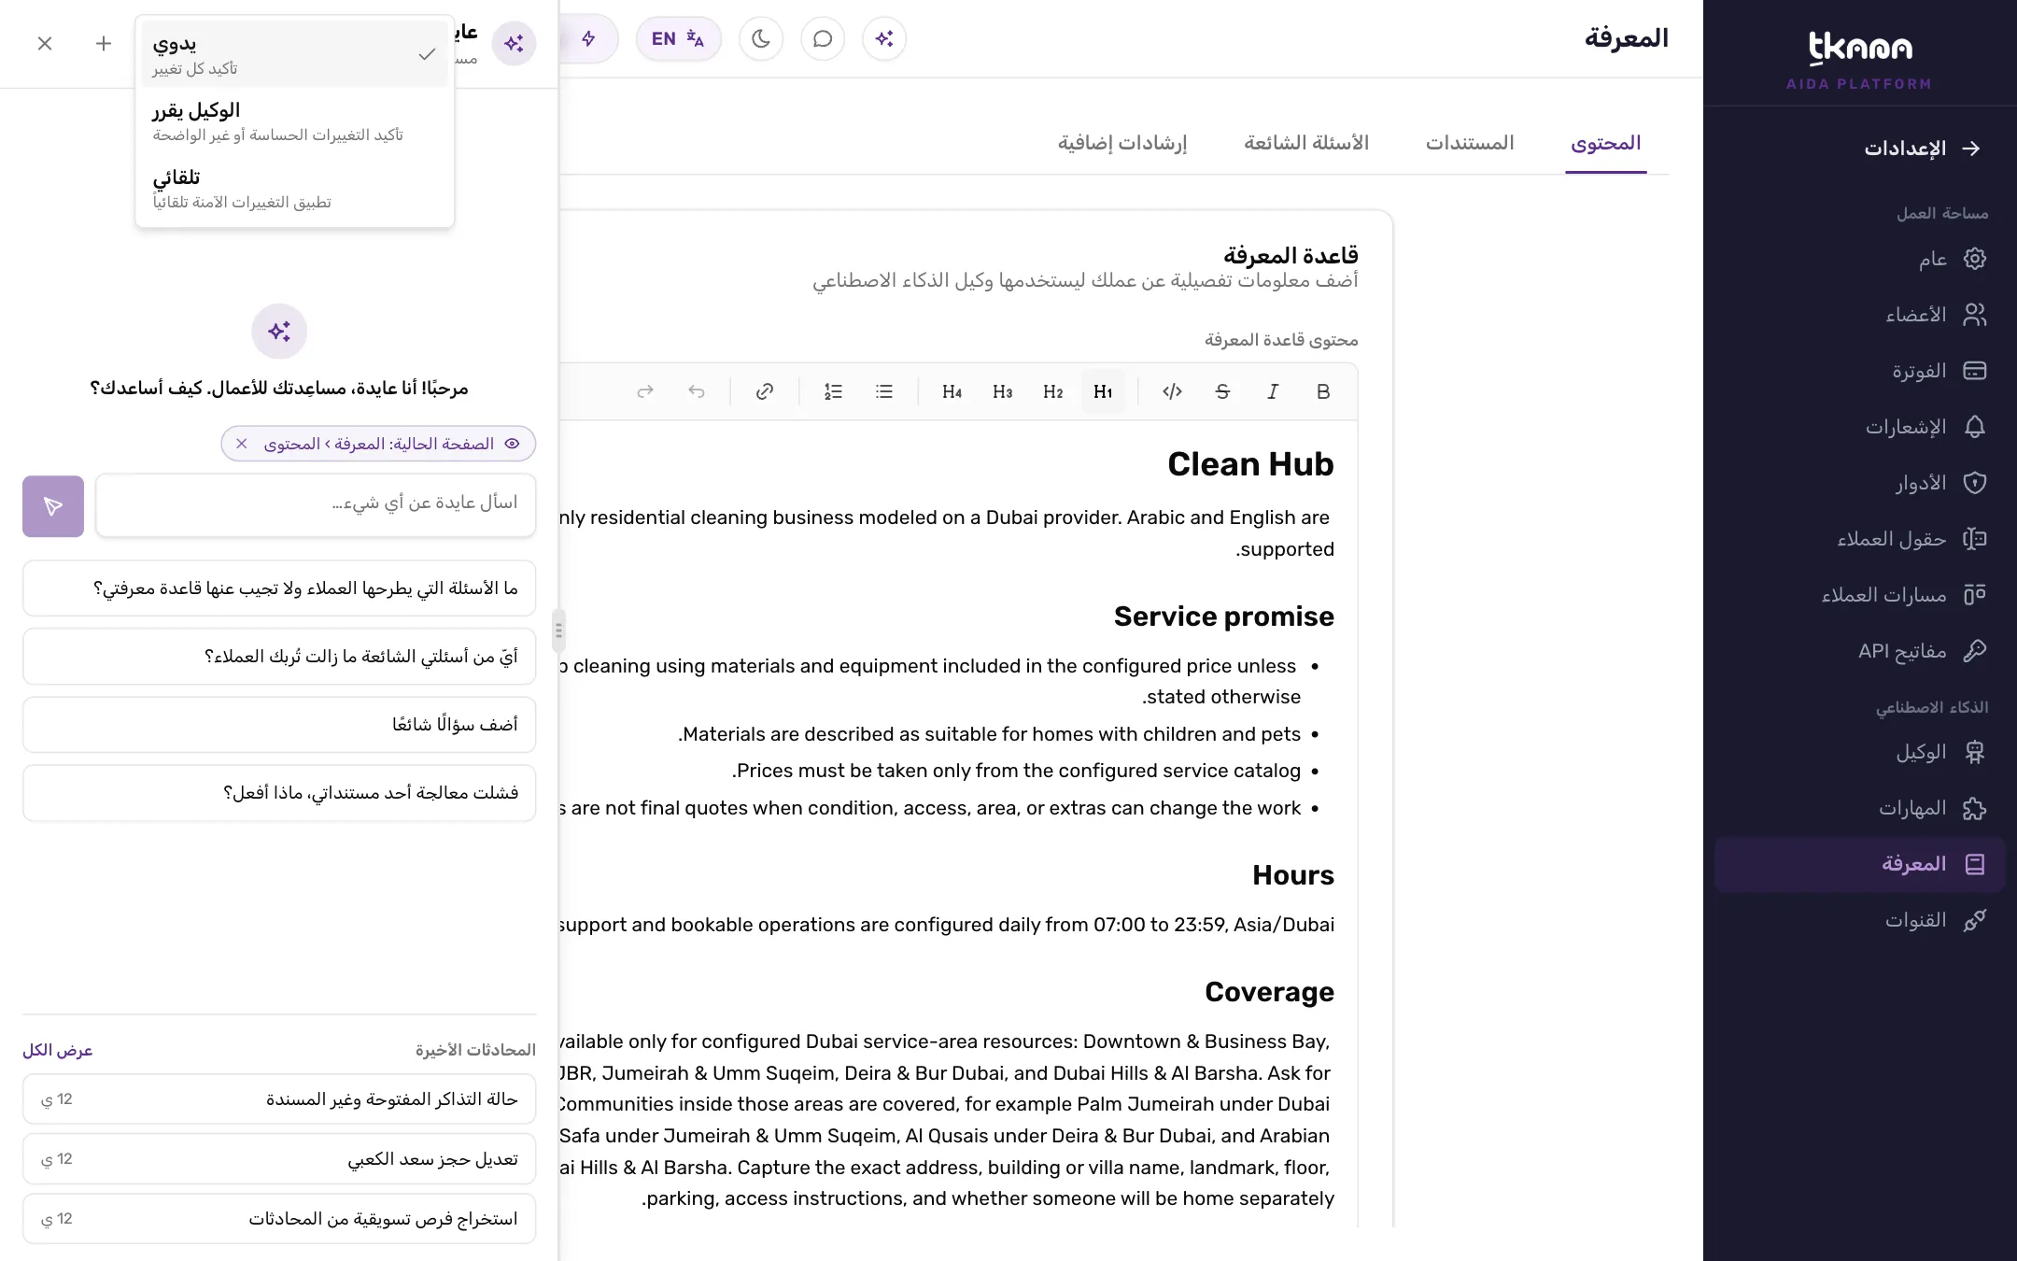2017x1261 pixels.
Task: Select the يدوي manual confirmation mode
Action: coord(295,54)
